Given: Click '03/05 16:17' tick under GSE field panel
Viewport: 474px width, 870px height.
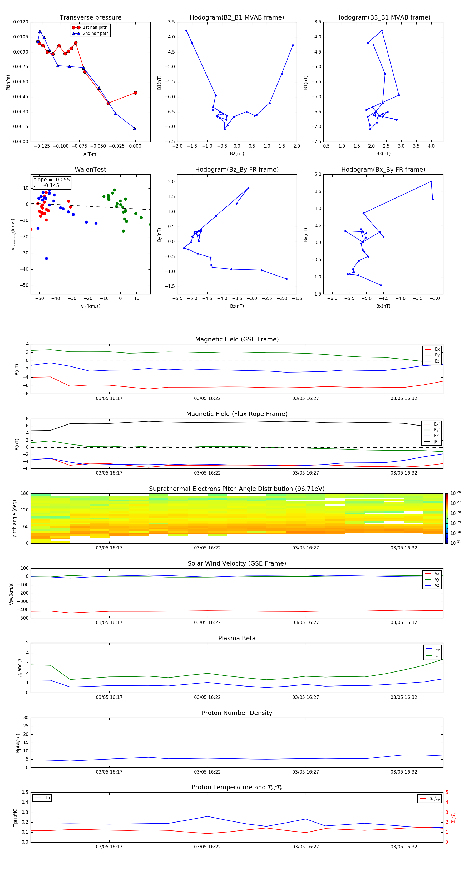Looking at the screenshot, I should [x=109, y=399].
